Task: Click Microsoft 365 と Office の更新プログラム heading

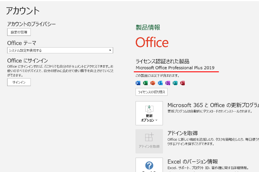Action: coord(213,105)
